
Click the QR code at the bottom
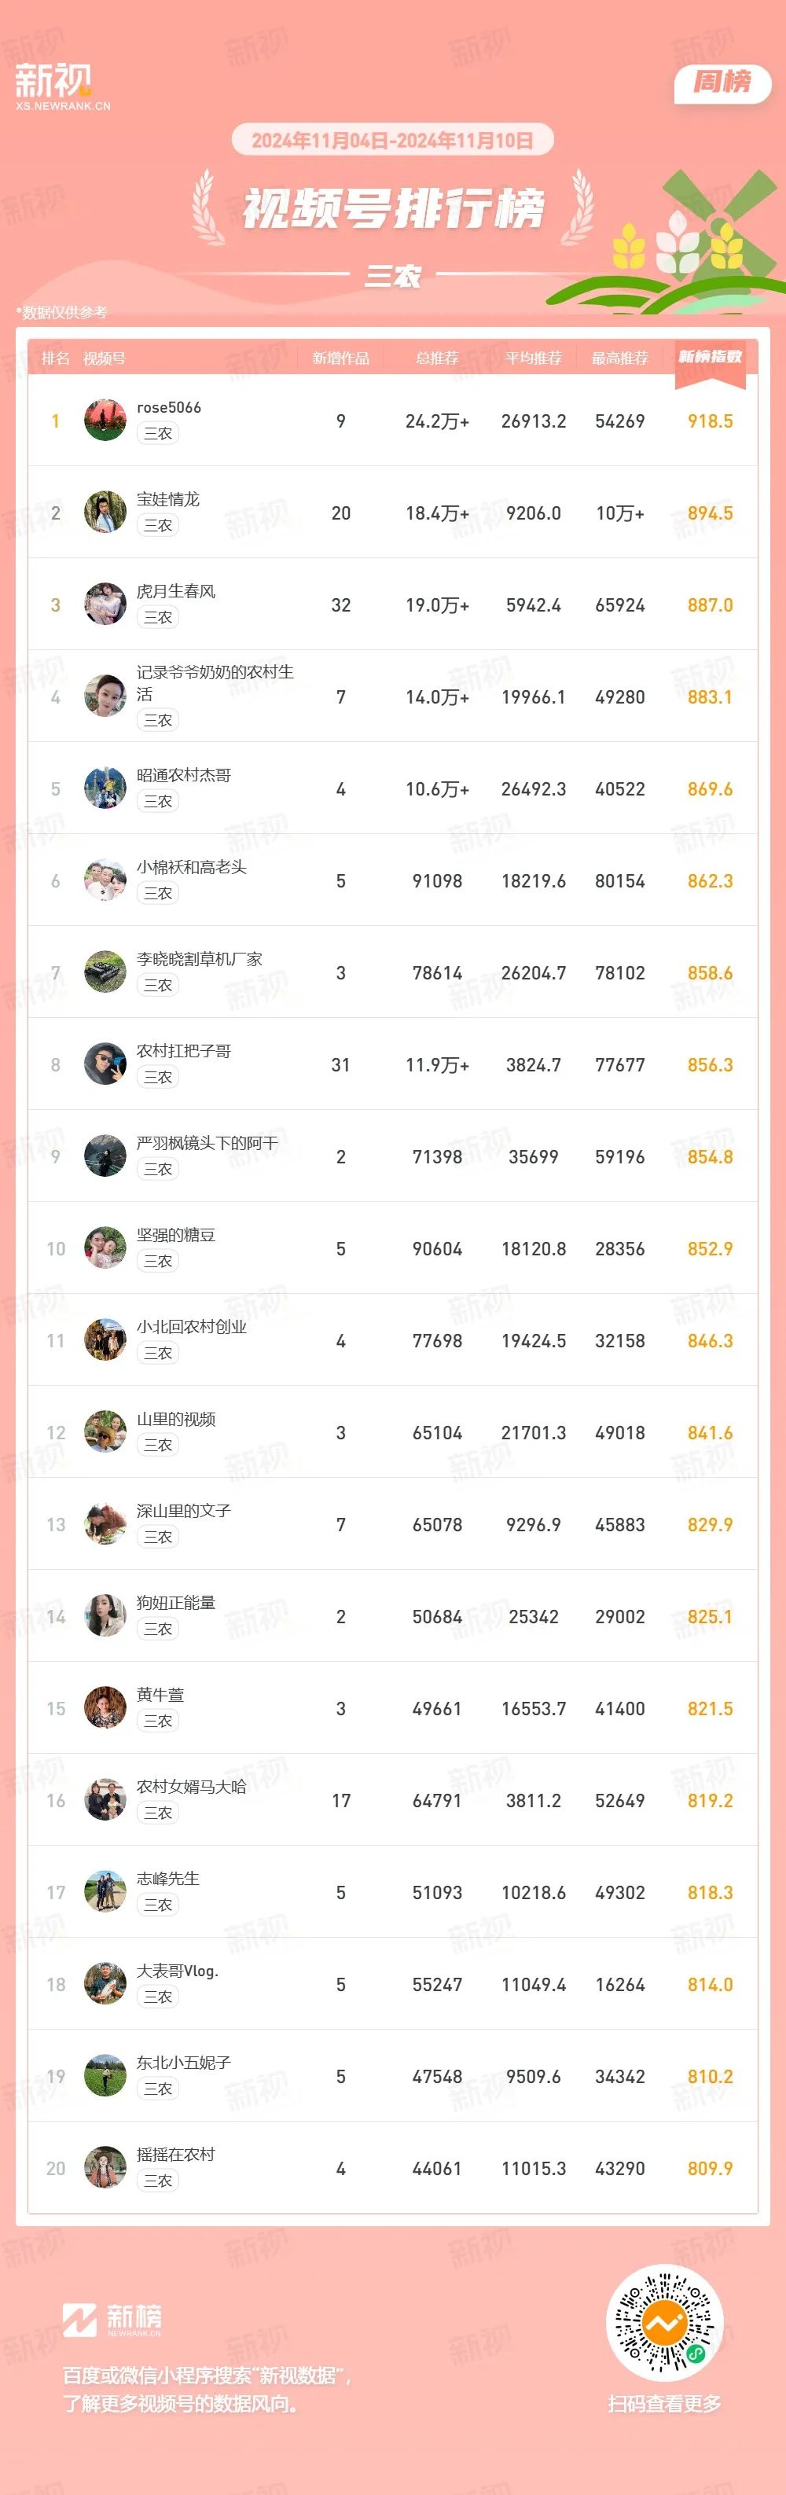pyautogui.click(x=664, y=2323)
